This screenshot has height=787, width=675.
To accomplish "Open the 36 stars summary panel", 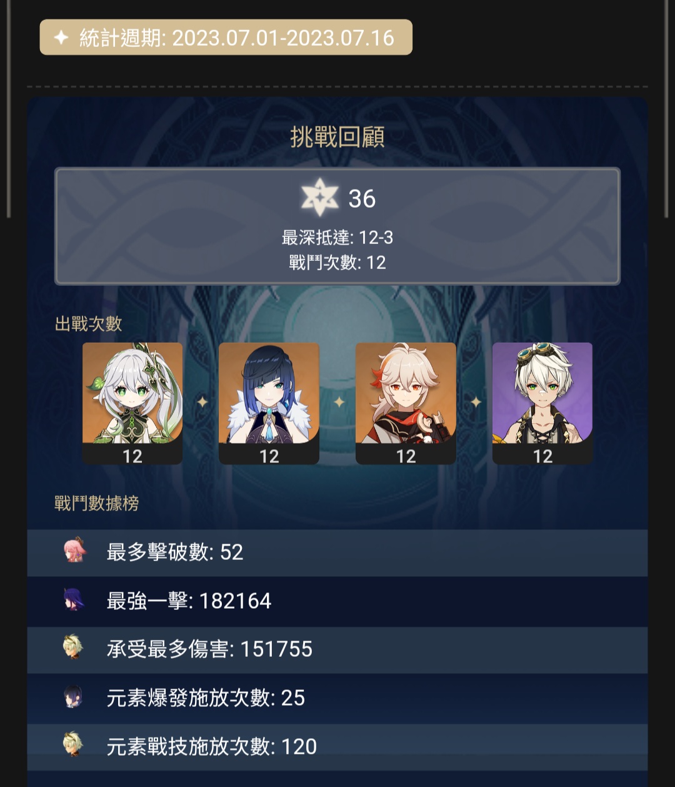I will click(337, 226).
